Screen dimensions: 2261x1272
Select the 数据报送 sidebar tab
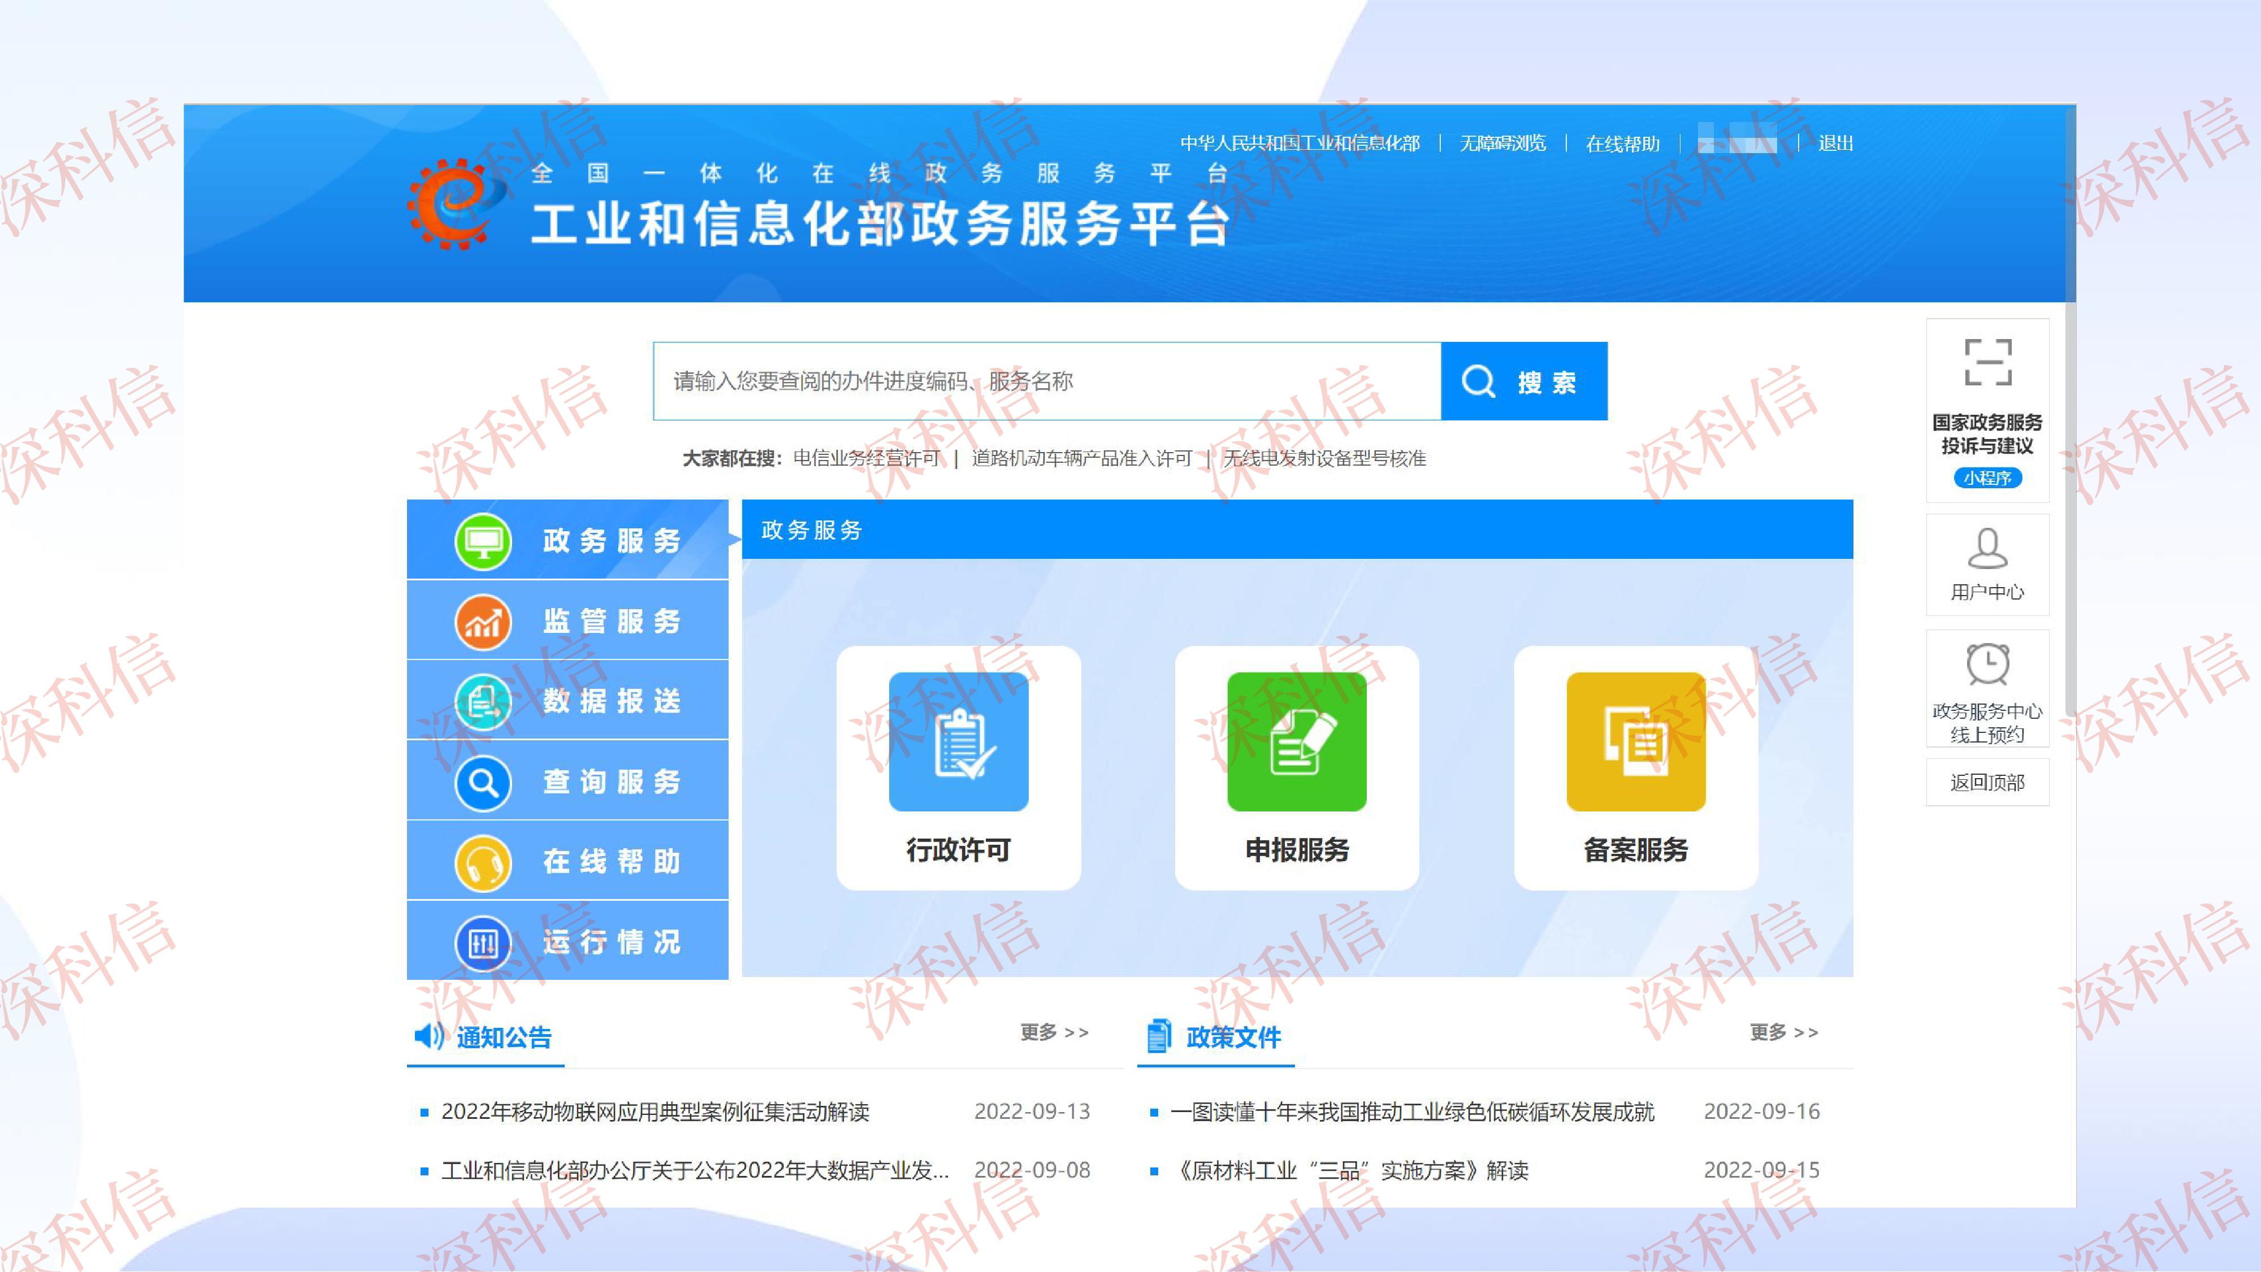pos(568,701)
